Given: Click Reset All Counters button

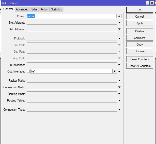Looking at the screenshot, I should [x=140, y=66].
